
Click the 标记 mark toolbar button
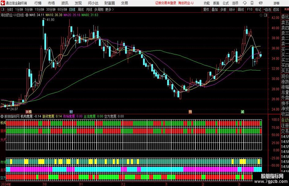point(258,9)
